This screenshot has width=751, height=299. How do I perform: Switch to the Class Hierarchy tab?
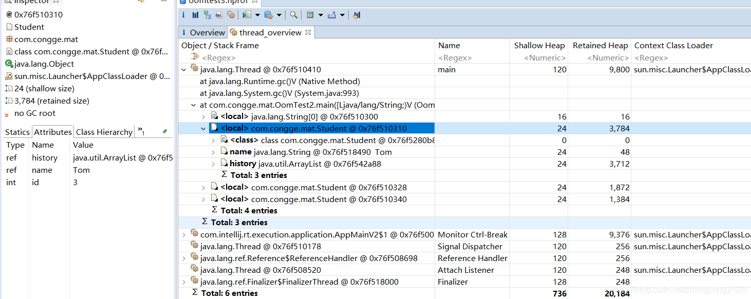104,132
